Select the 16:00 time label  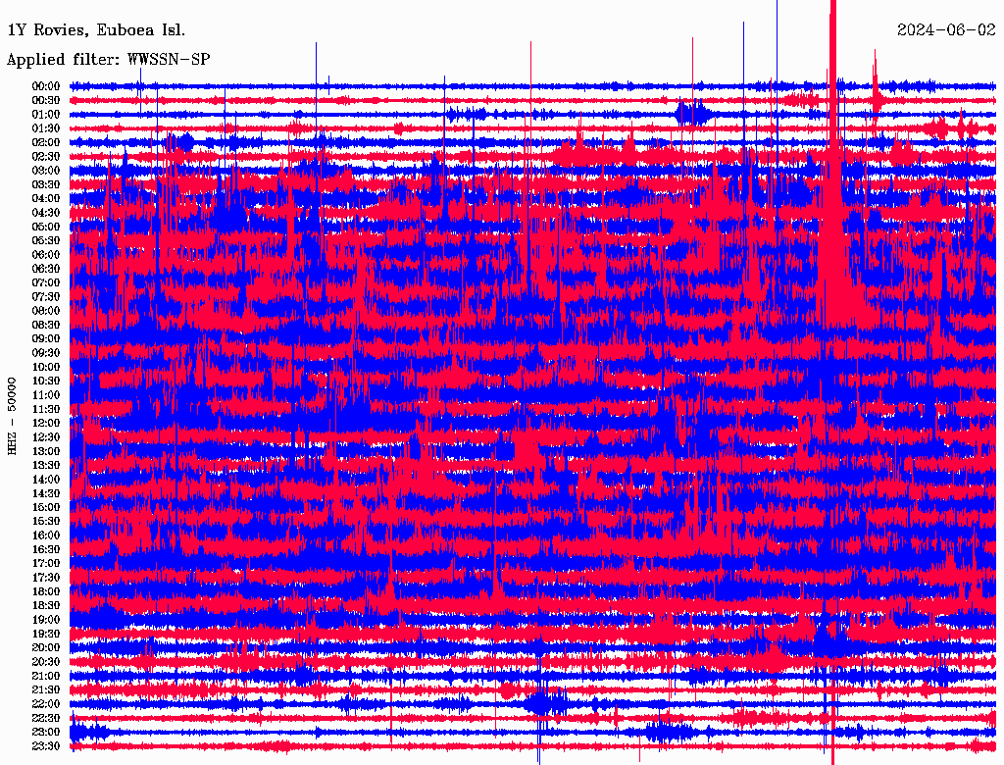(x=46, y=535)
